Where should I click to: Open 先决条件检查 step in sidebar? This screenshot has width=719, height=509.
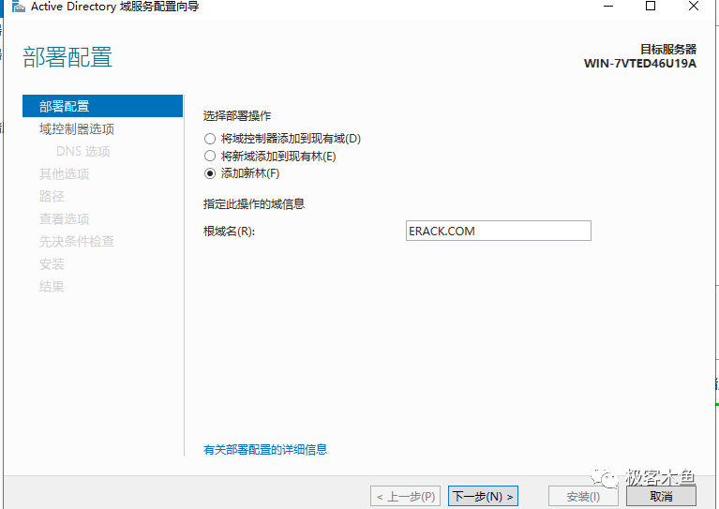tap(77, 241)
